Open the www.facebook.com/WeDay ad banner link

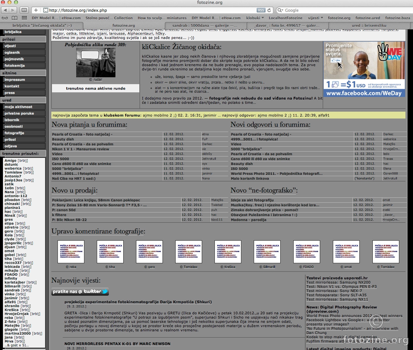tap(364, 93)
